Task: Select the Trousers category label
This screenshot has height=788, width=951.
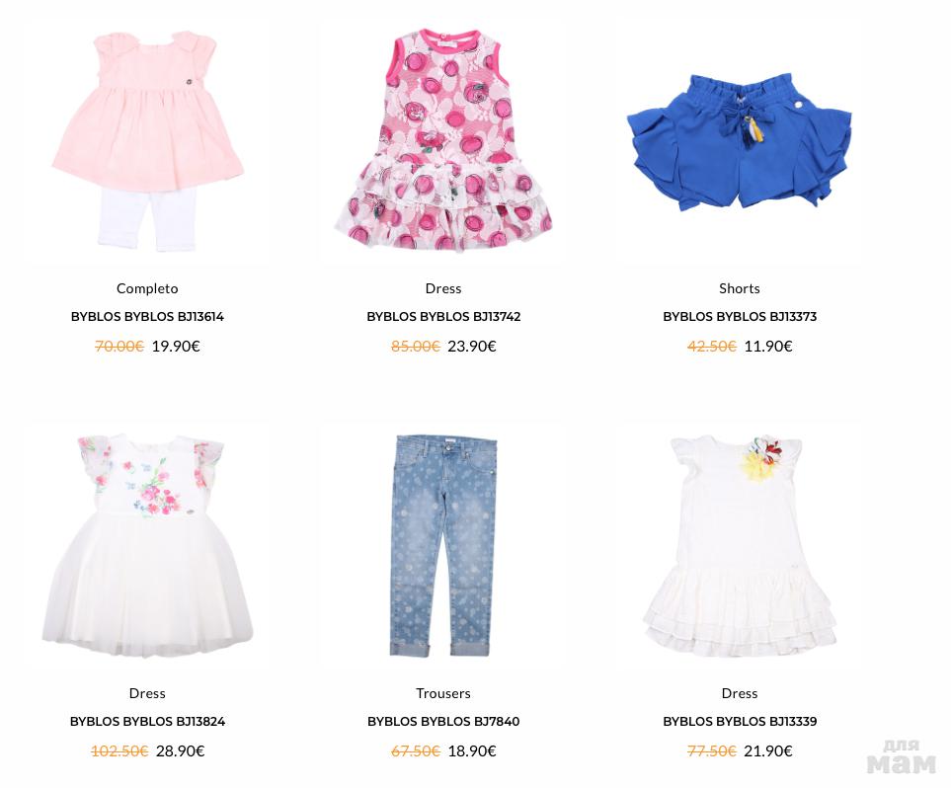Action: [x=443, y=693]
